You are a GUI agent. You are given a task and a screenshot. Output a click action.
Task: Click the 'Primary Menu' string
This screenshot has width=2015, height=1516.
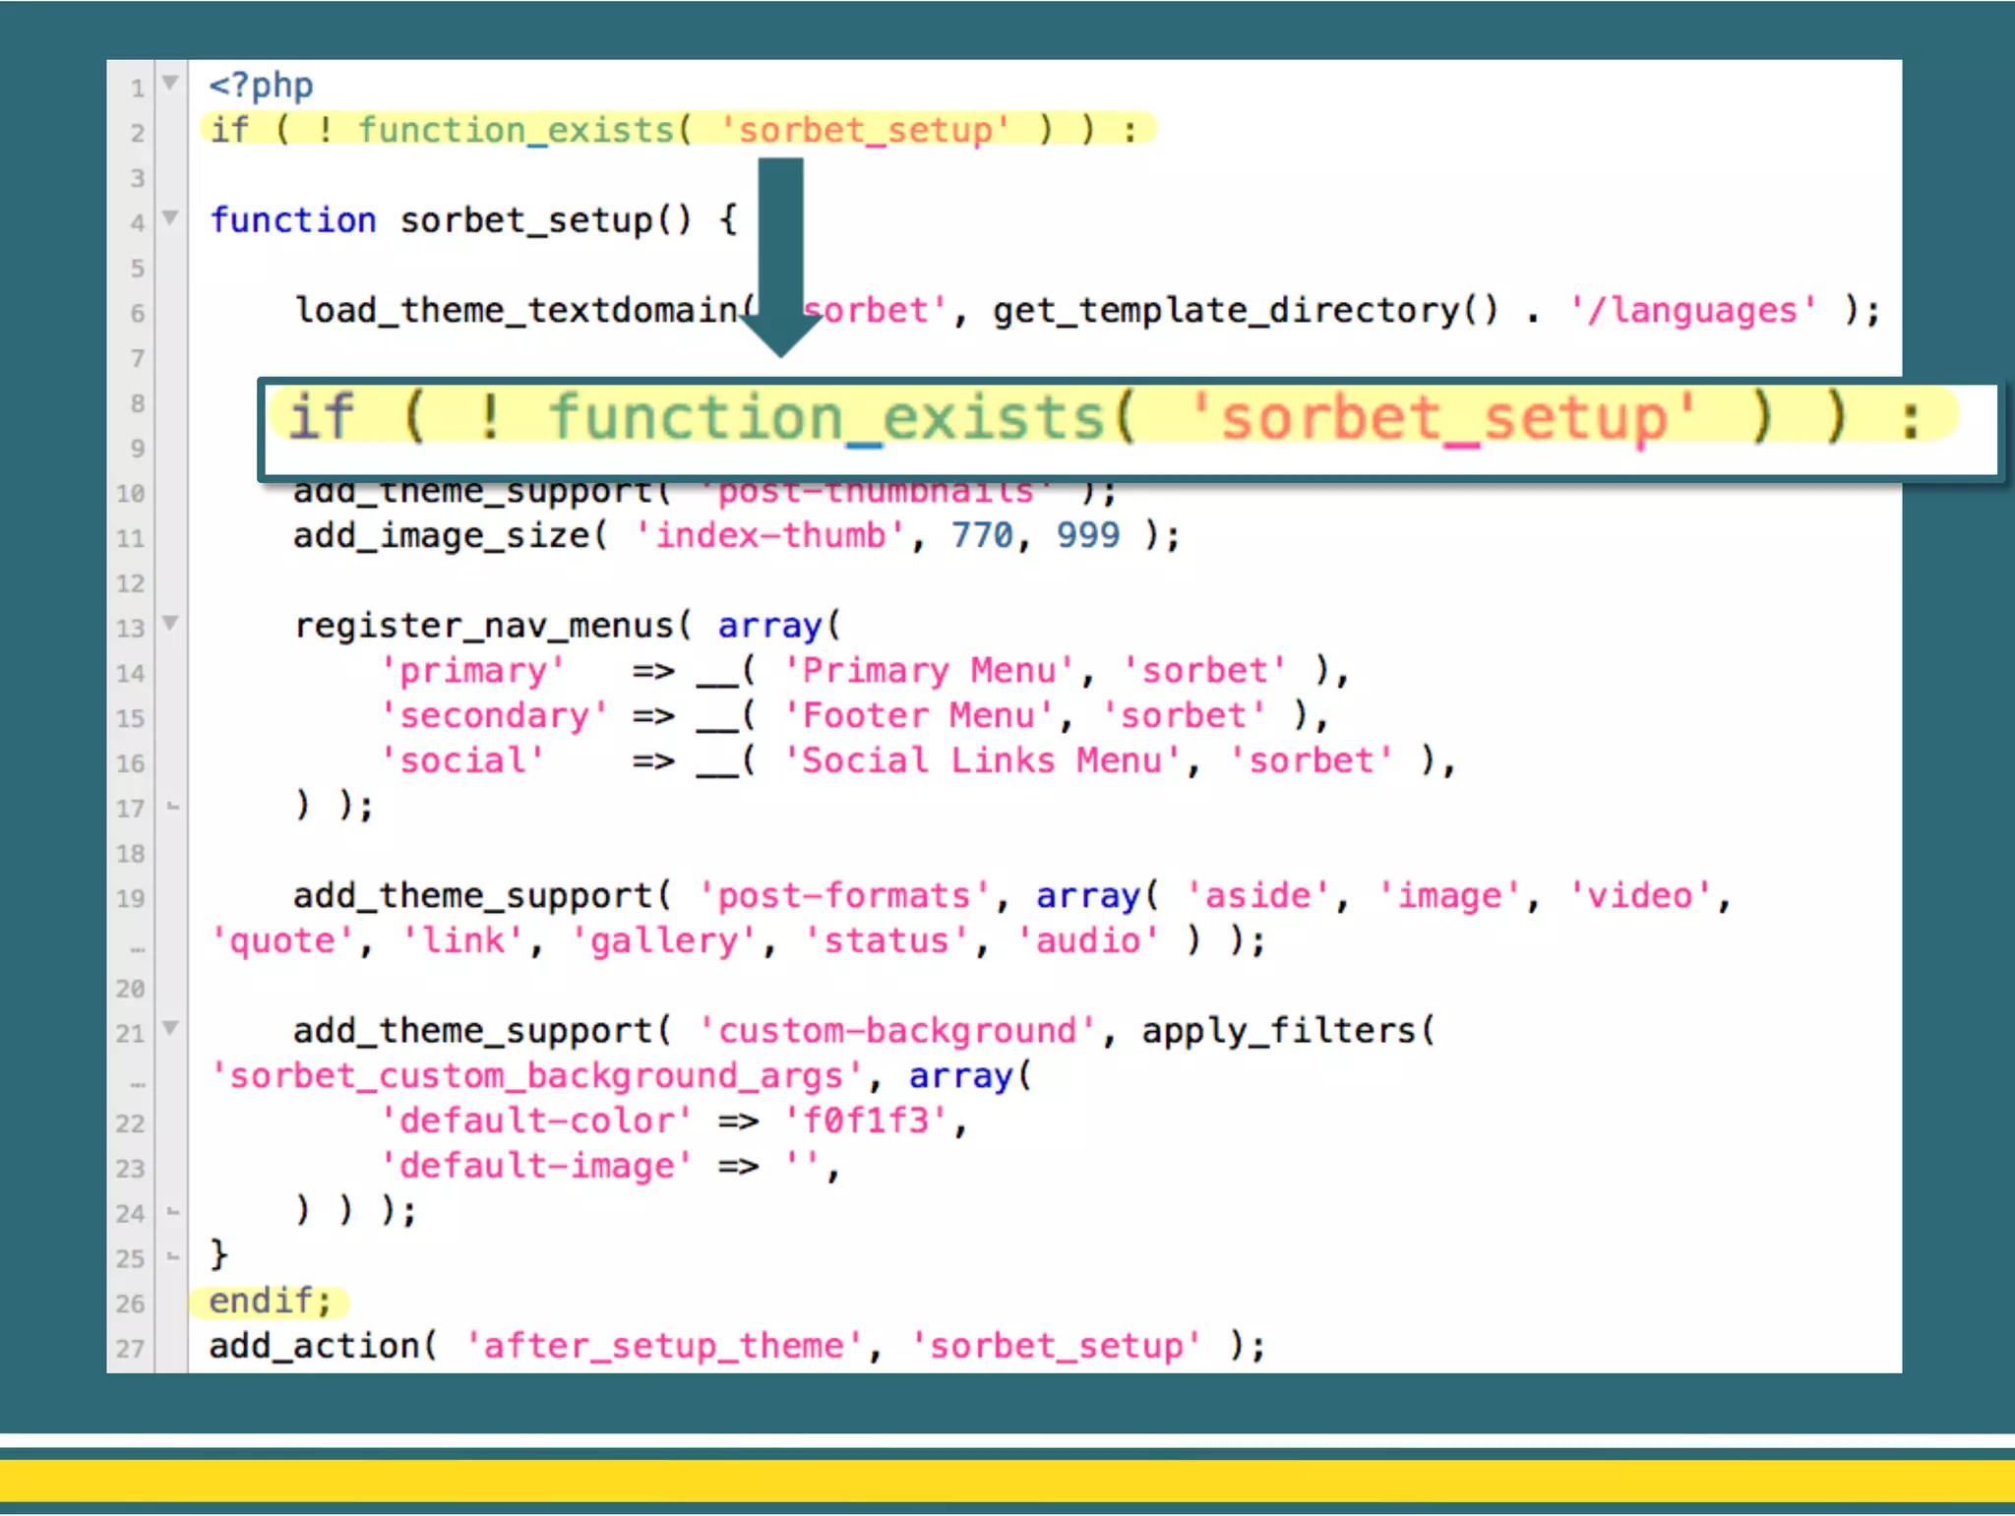coord(928,671)
